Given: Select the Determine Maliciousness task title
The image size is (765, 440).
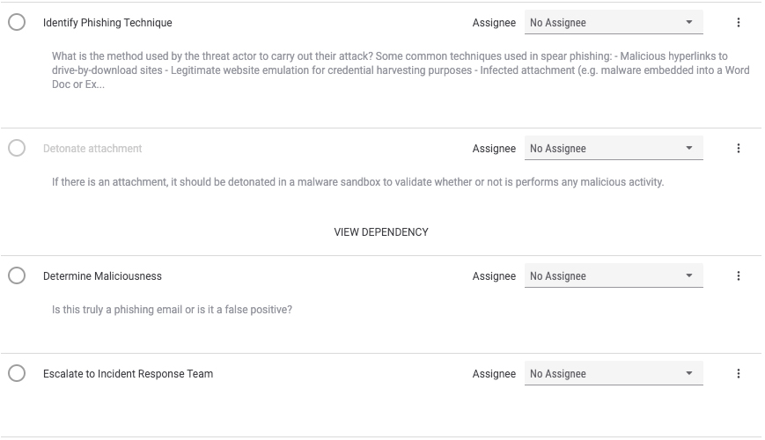Looking at the screenshot, I should (102, 276).
